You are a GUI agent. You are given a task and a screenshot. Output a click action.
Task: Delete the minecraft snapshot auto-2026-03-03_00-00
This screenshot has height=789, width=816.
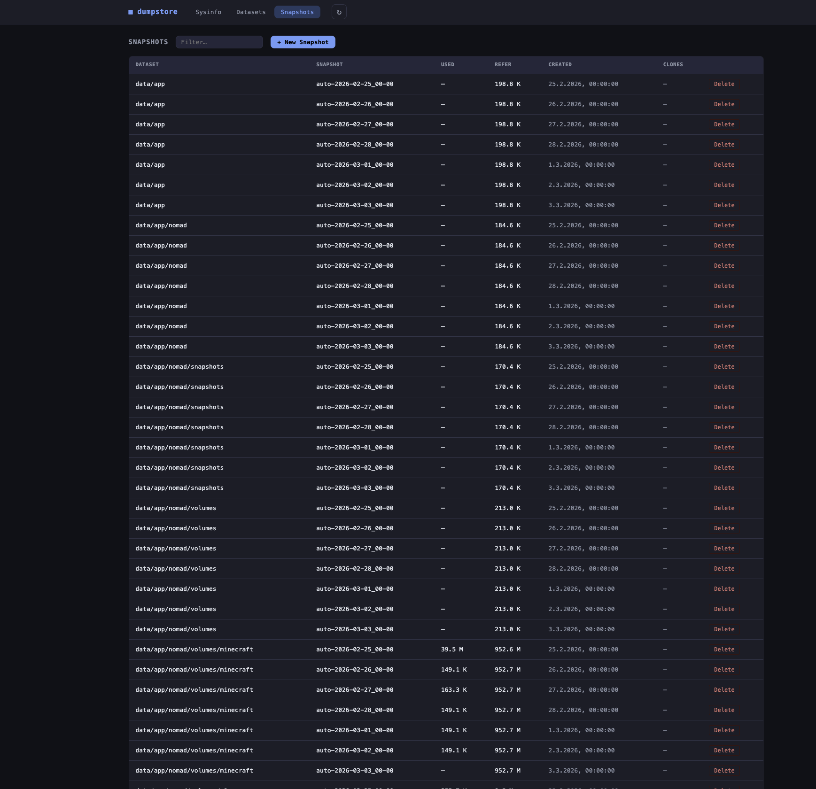[x=724, y=770]
